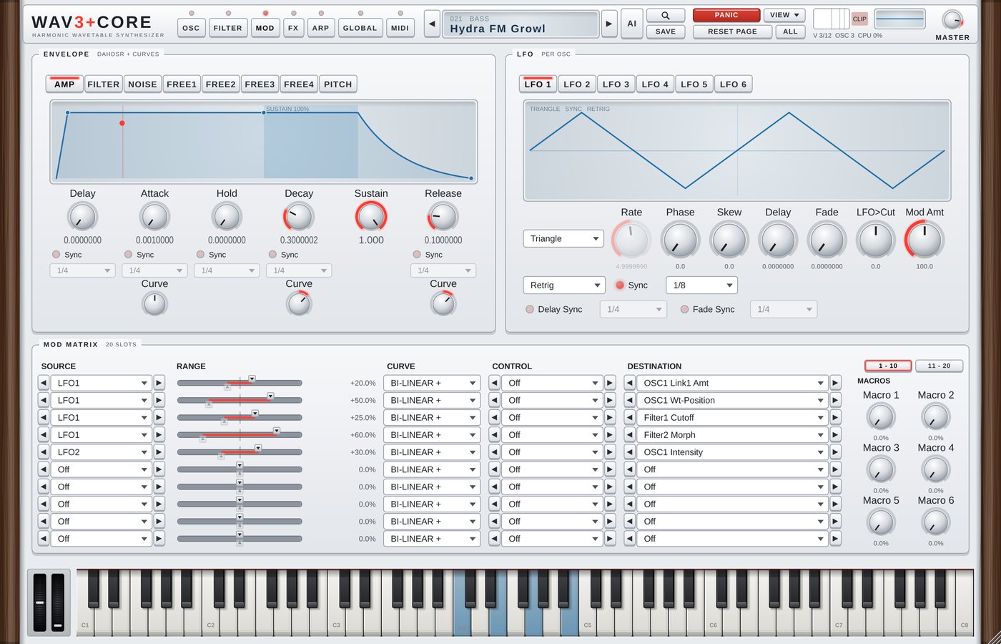The width and height of the screenshot is (1001, 644).
Task: Open the LFO2 source dropdown
Action: coord(101,452)
